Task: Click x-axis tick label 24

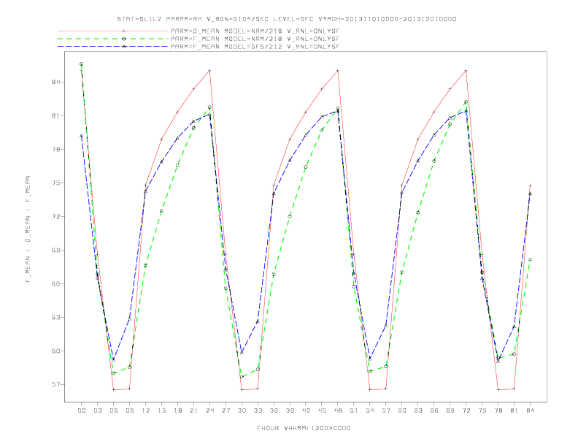Action: [x=209, y=410]
